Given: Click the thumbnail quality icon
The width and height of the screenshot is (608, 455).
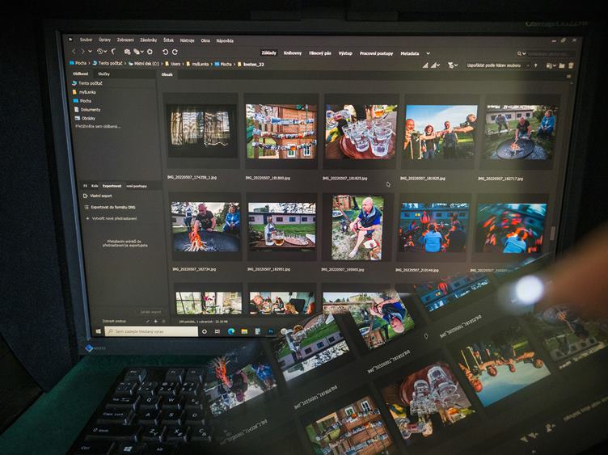Looking at the screenshot, I should coord(425,65).
